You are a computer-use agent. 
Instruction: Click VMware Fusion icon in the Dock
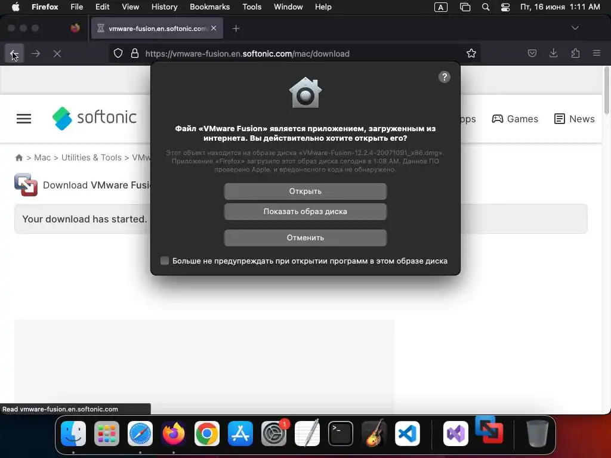click(x=489, y=430)
